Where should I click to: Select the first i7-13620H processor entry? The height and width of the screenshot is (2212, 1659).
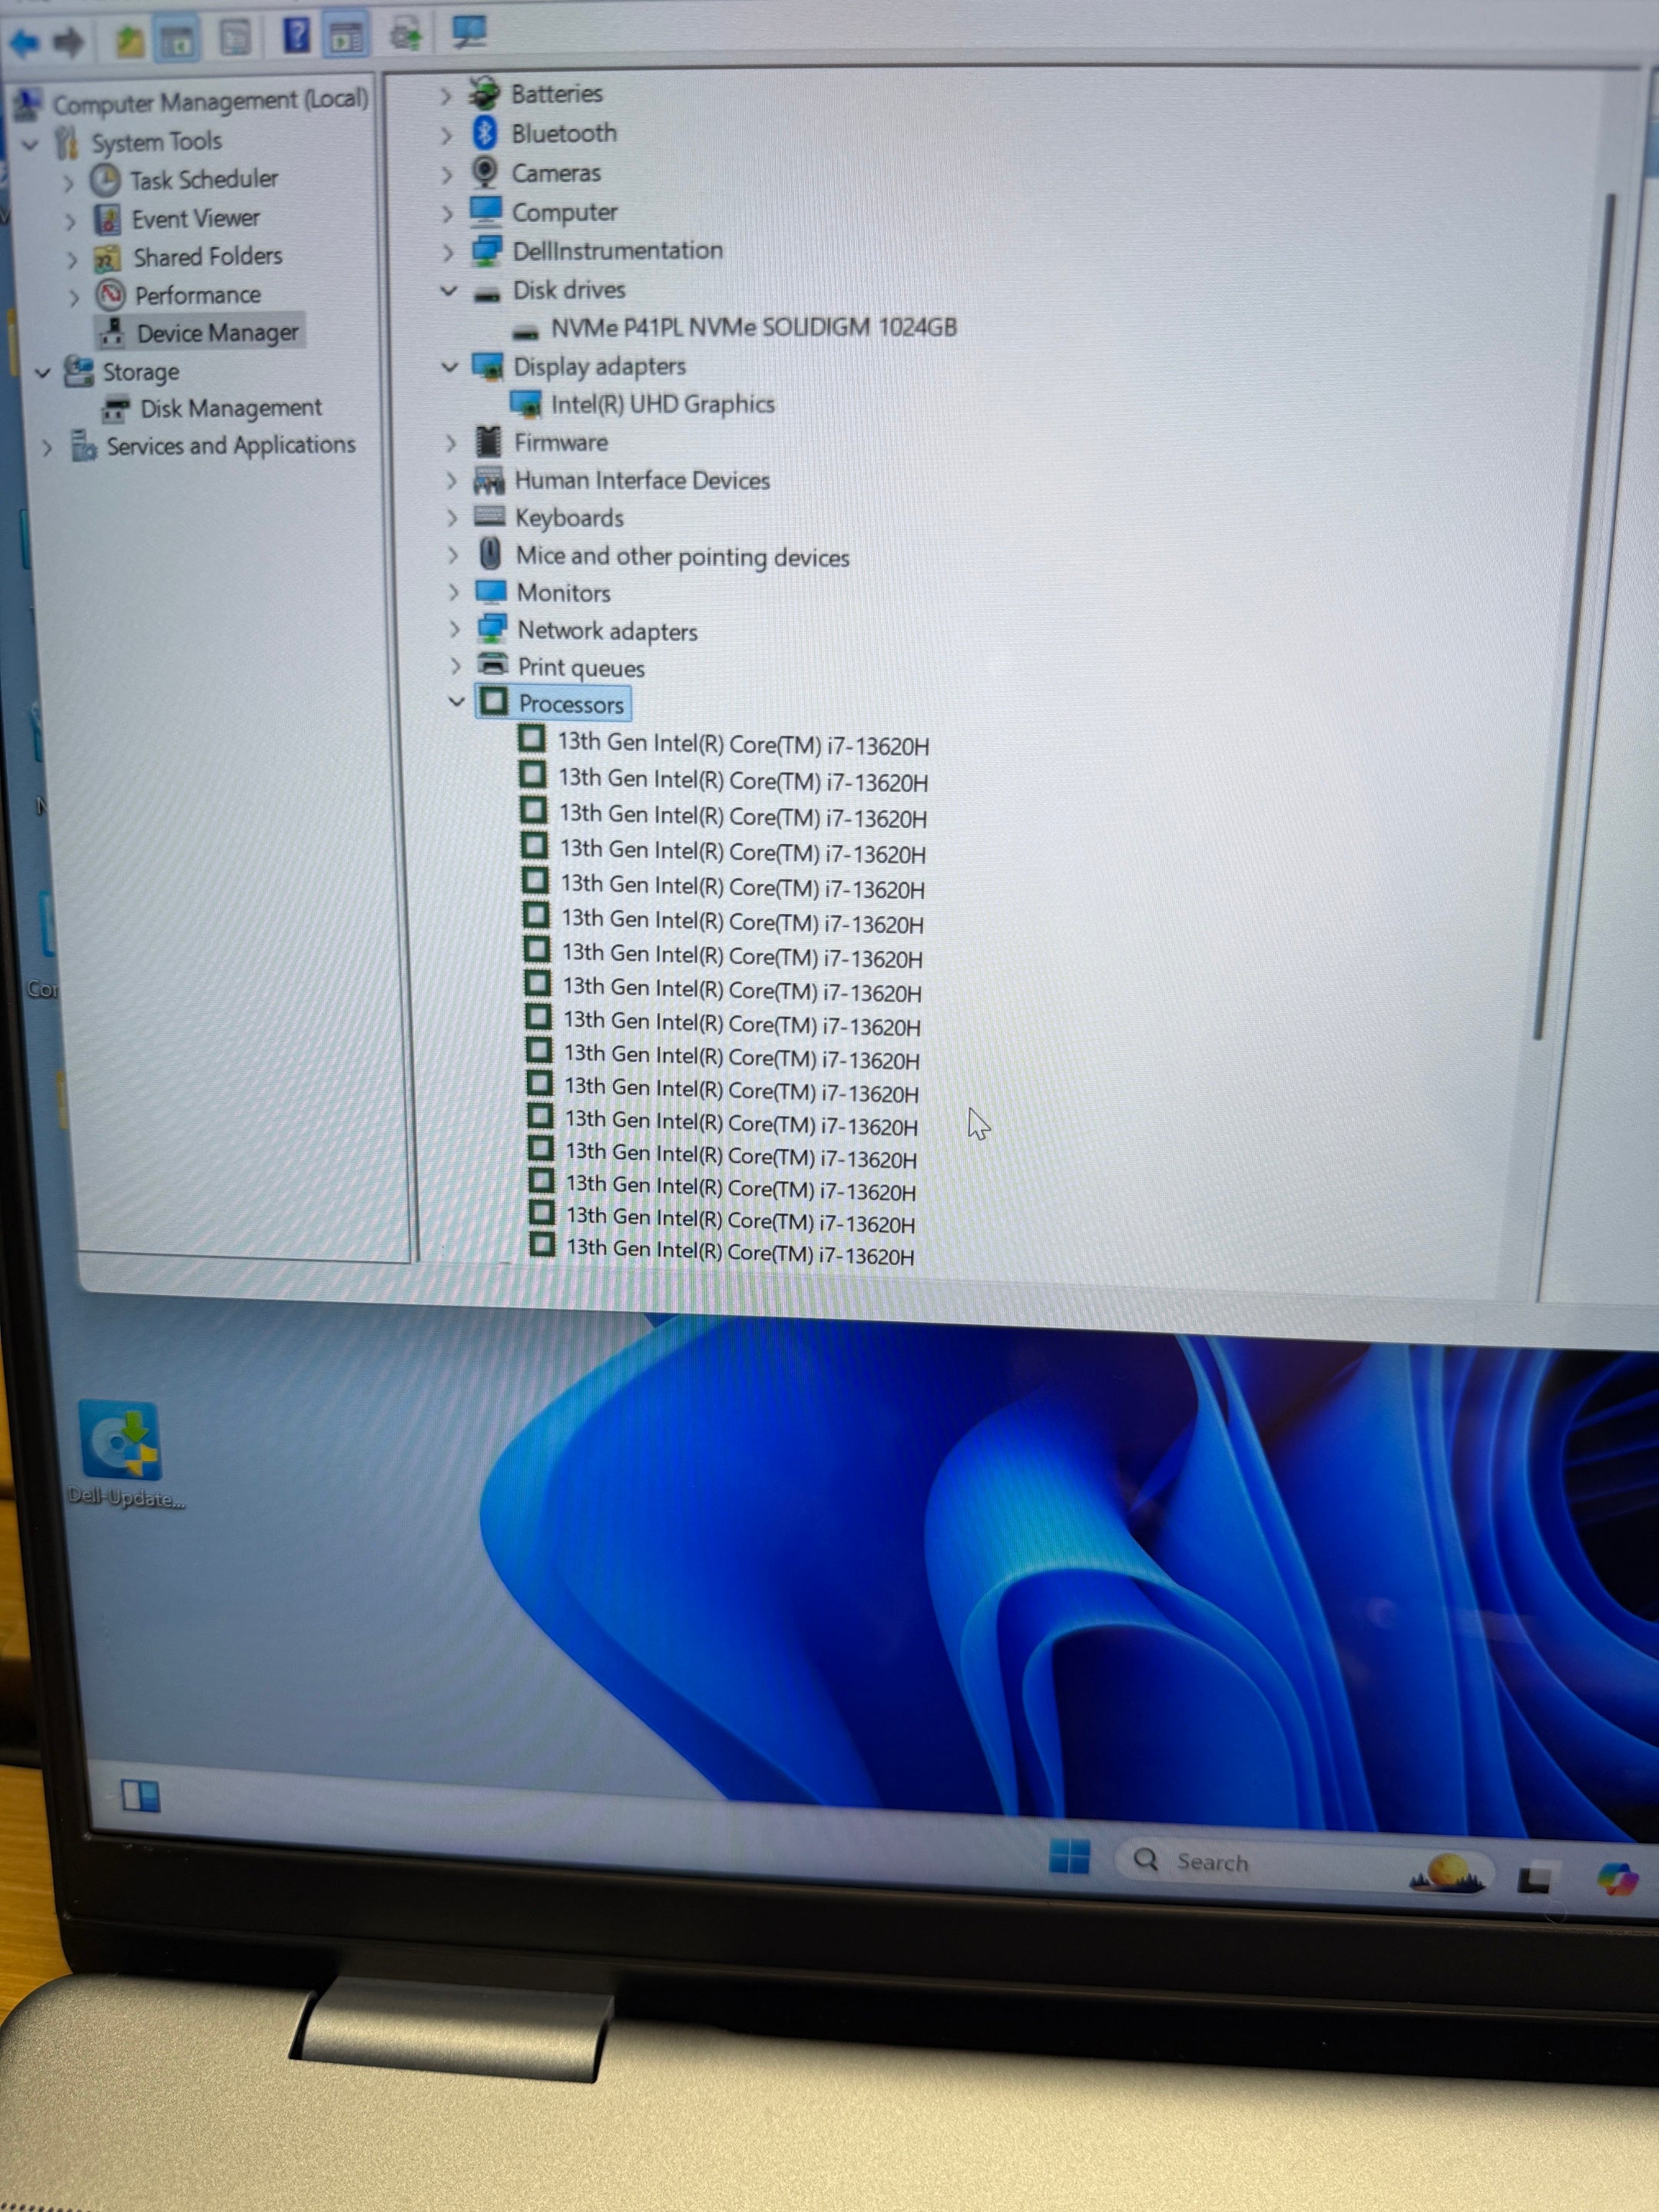point(743,744)
